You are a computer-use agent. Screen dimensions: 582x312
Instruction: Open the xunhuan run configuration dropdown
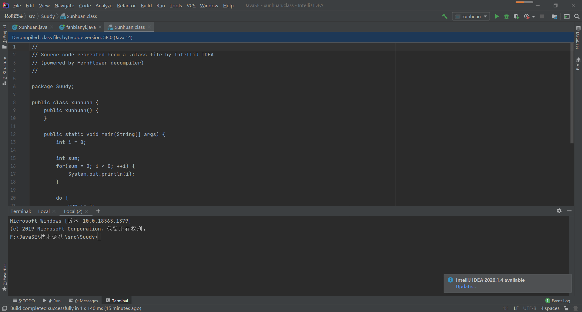(x=471, y=16)
